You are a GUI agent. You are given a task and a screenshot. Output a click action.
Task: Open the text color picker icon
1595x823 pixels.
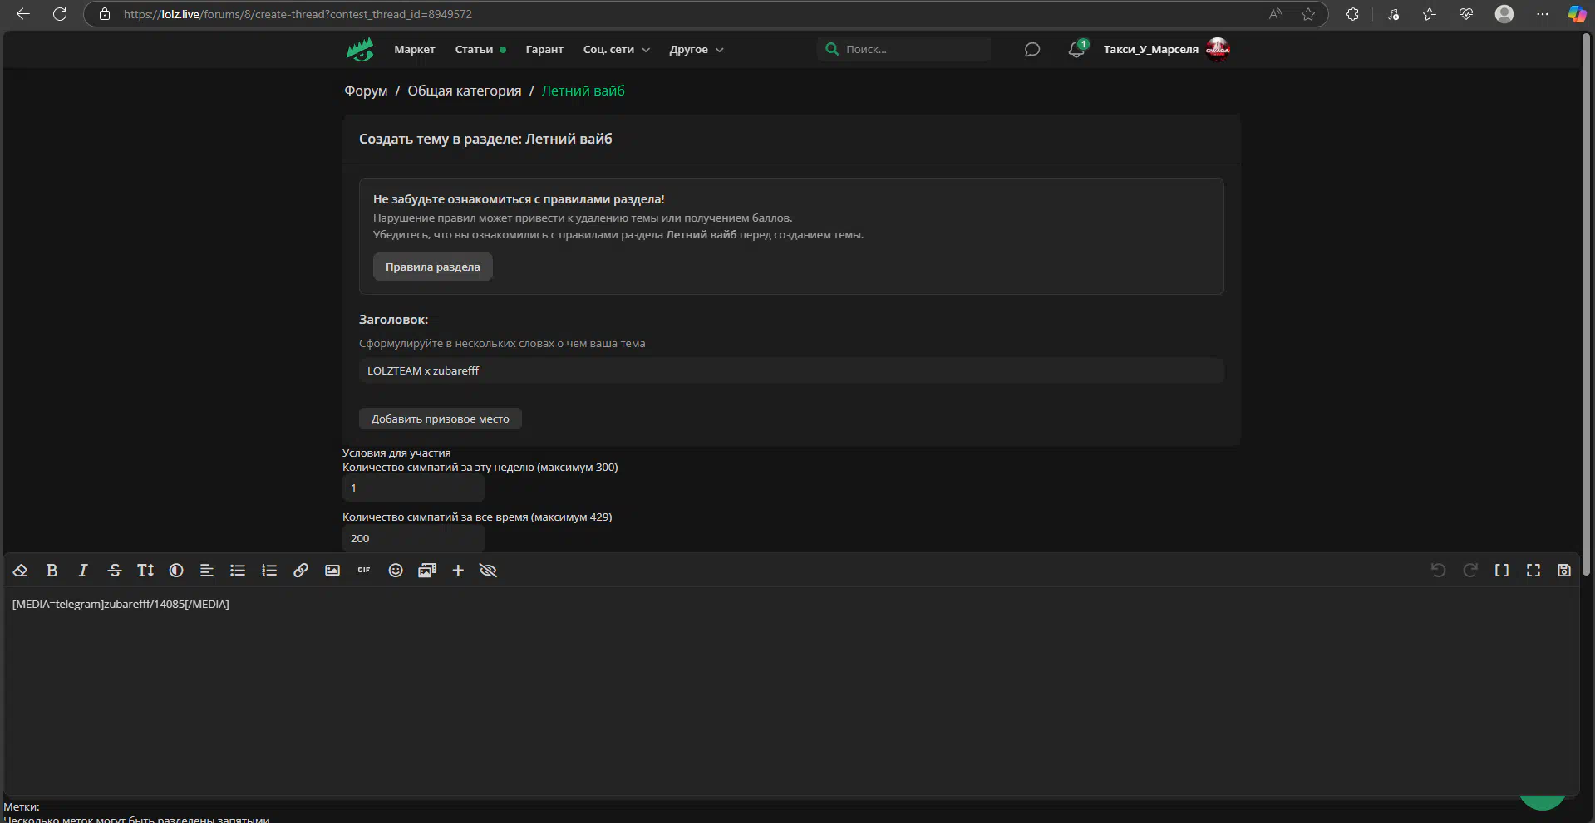tap(176, 571)
